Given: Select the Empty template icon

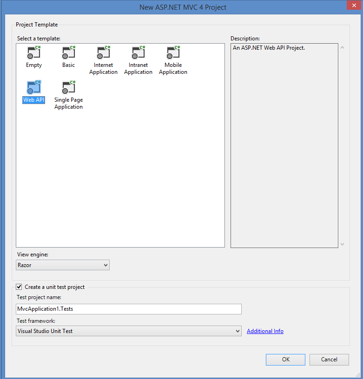Looking at the screenshot, I should (33, 52).
